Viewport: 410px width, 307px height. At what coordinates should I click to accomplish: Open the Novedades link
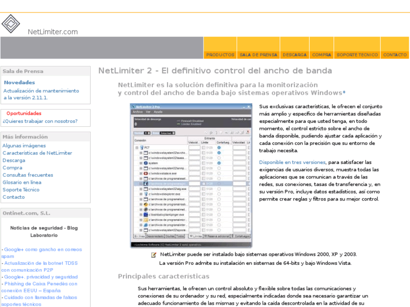(x=20, y=83)
